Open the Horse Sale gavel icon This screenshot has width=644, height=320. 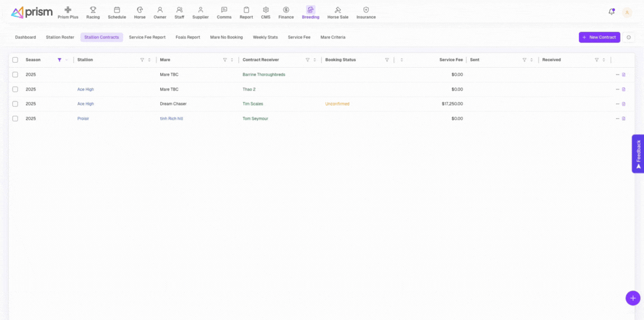coord(337,10)
